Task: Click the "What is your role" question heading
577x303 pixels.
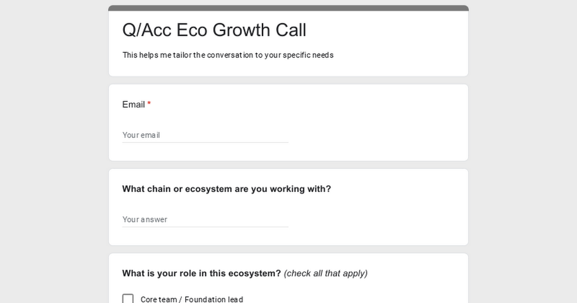Action: coord(201,273)
